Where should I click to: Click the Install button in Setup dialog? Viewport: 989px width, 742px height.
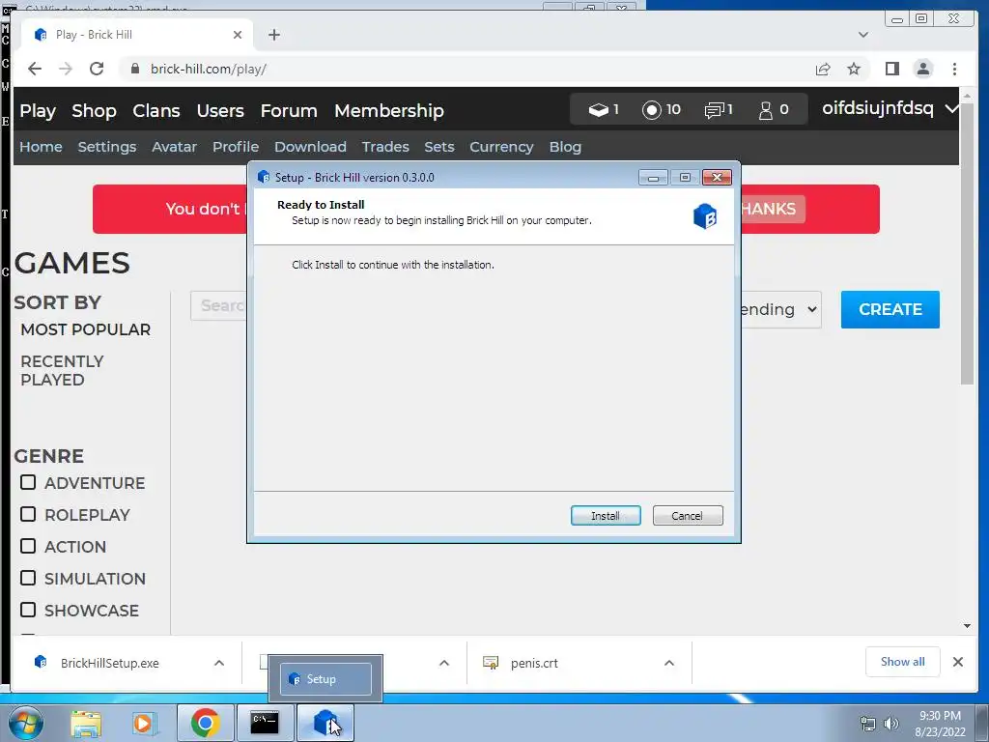606,516
